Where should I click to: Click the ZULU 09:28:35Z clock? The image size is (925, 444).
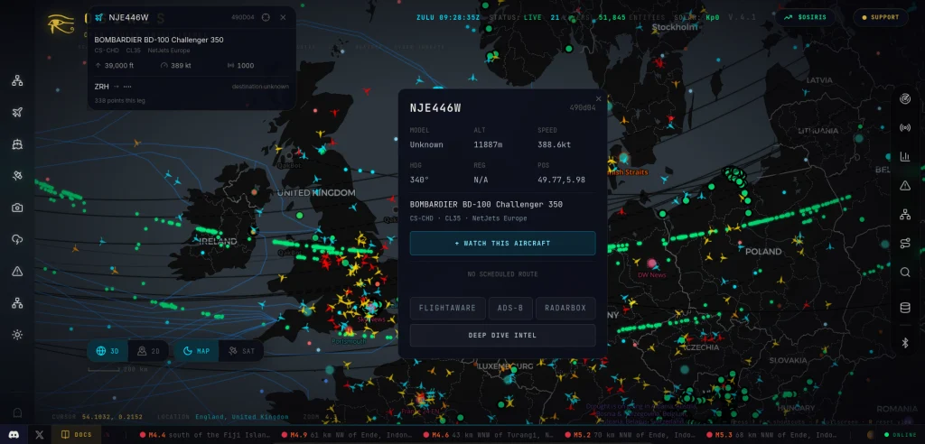448,17
